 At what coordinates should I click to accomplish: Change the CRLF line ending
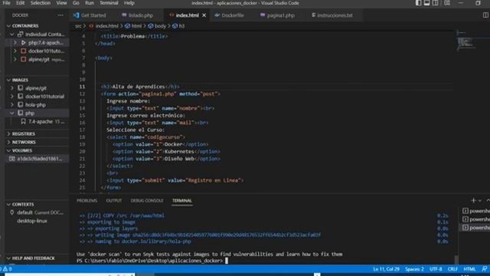pyautogui.click(x=452, y=269)
